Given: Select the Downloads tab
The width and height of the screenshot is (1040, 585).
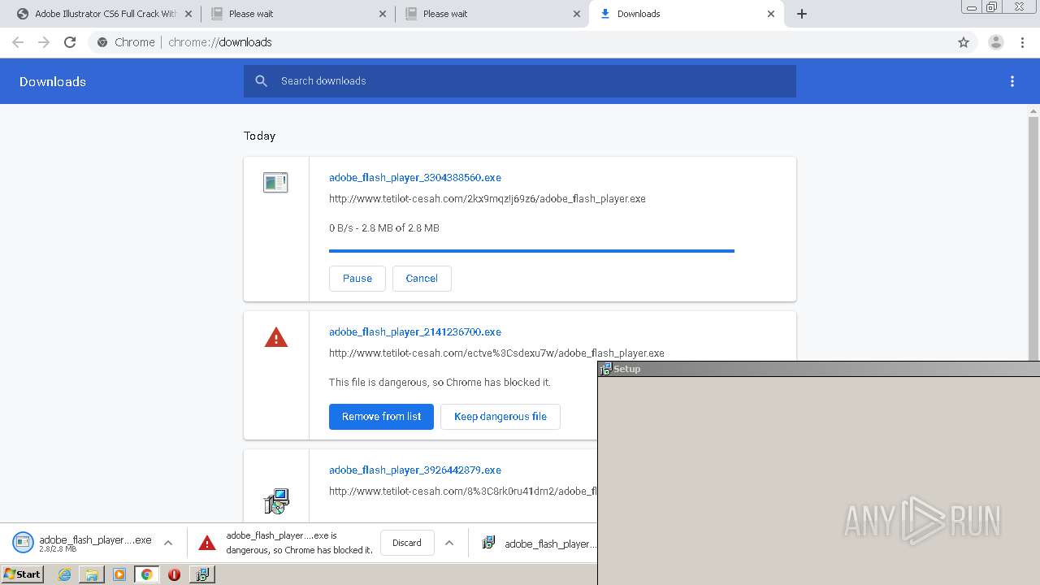Looking at the screenshot, I should tap(685, 14).
